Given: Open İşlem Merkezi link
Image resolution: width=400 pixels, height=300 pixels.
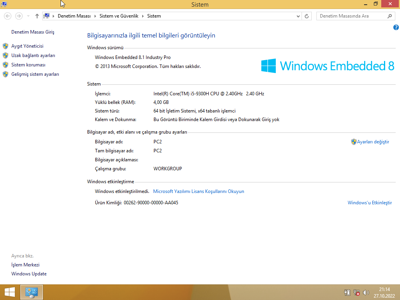Looking at the screenshot, I should click(25, 265).
